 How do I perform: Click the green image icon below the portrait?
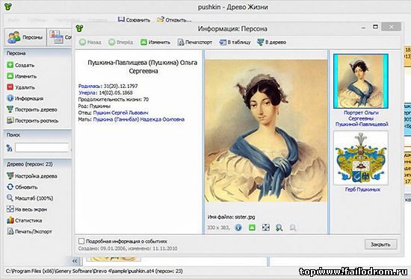[x=252, y=228]
